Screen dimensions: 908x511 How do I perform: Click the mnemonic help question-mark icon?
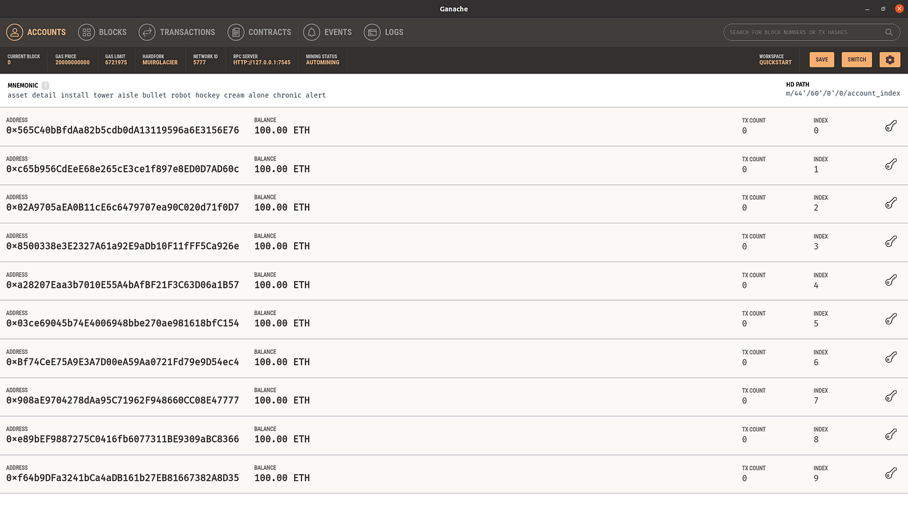click(x=45, y=86)
